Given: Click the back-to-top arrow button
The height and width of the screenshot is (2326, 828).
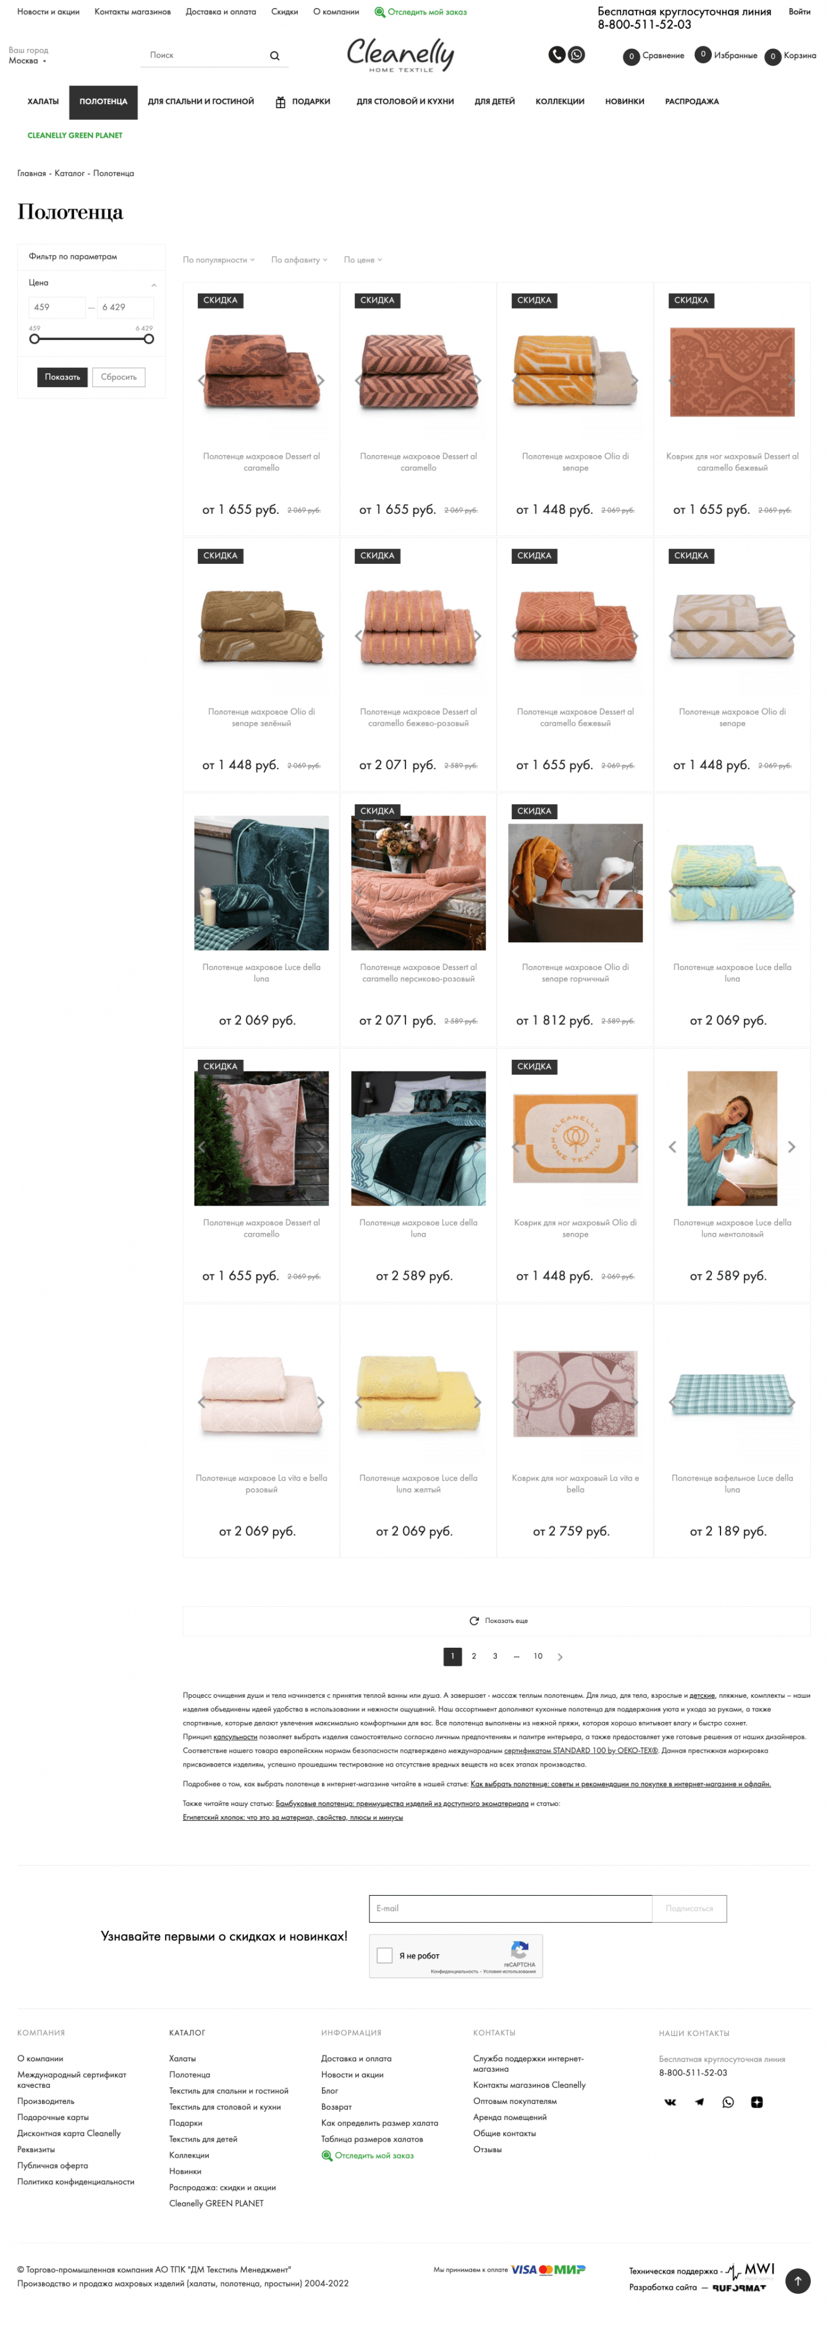Looking at the screenshot, I should coord(797,2281).
